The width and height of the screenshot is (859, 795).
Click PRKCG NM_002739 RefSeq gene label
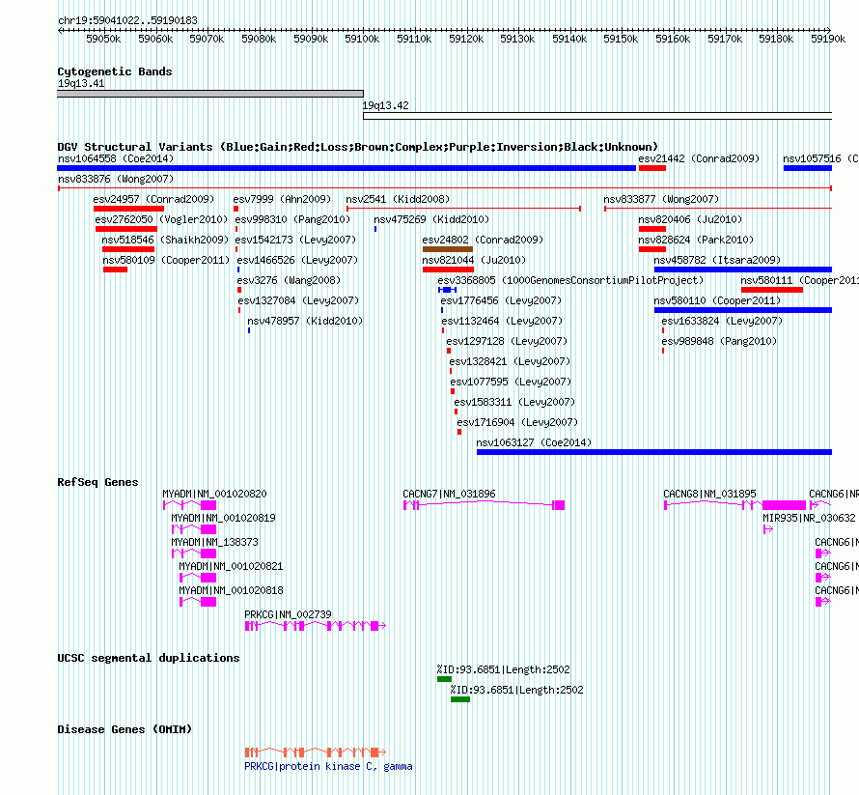pyautogui.click(x=288, y=614)
